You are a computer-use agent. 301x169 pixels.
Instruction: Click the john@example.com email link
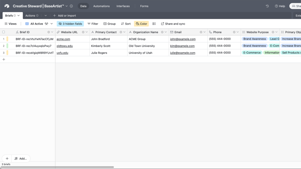pyautogui.click(x=183, y=39)
